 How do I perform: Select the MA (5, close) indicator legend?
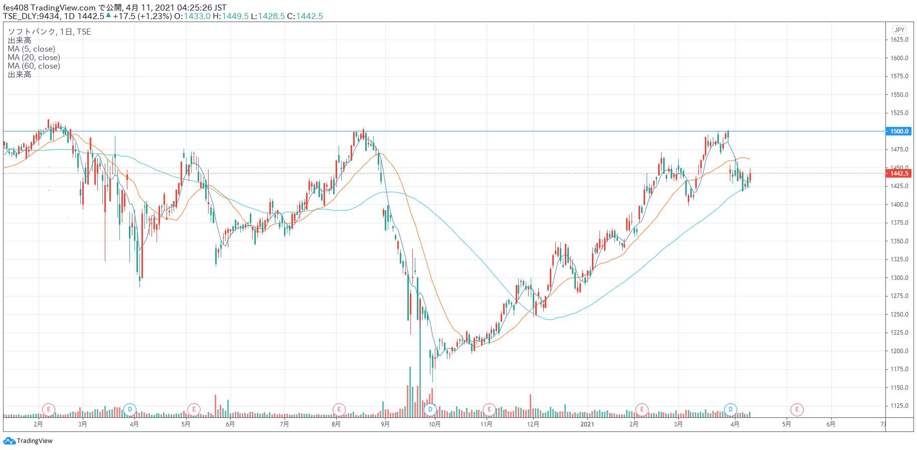point(32,49)
